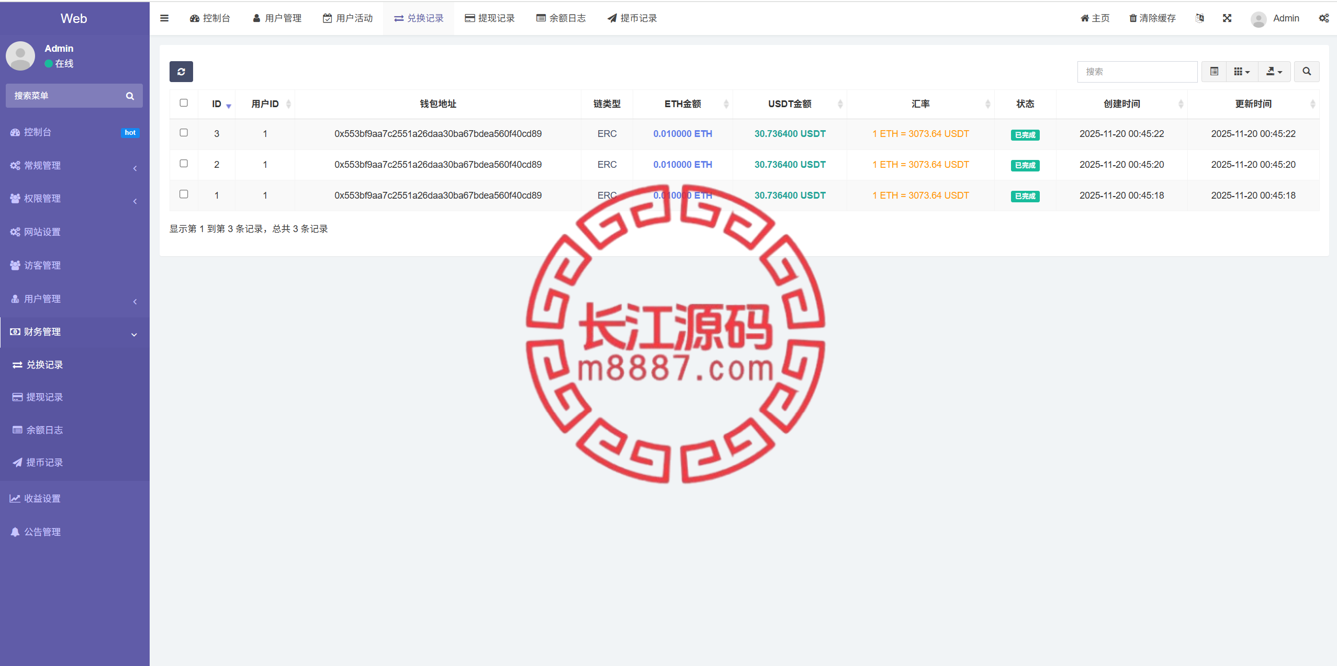This screenshot has height=666, width=1337.
Task: Click the exchange rate in row 2
Action: coord(921,165)
